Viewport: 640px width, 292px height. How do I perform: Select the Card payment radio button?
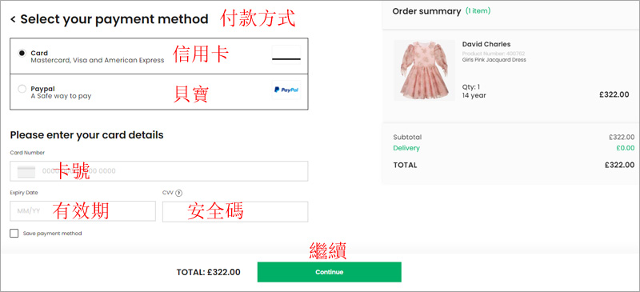click(22, 53)
